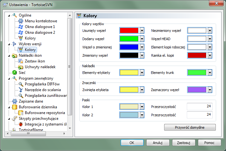Click the Przywróć domyślne button
226x151 pixels.
click(190, 127)
